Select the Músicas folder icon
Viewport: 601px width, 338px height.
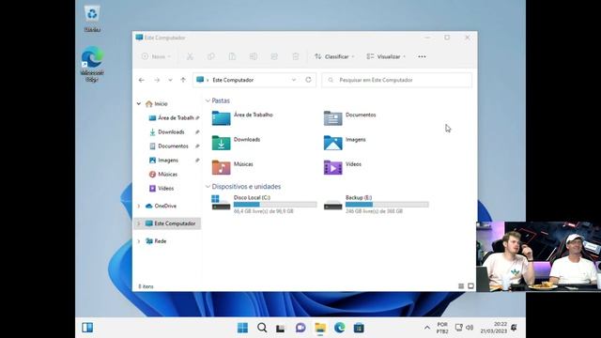pyautogui.click(x=222, y=167)
